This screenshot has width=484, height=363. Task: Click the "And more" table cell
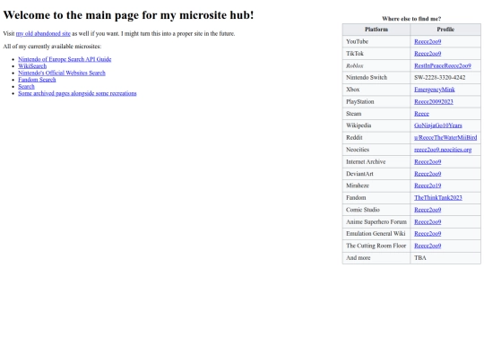(x=376, y=258)
